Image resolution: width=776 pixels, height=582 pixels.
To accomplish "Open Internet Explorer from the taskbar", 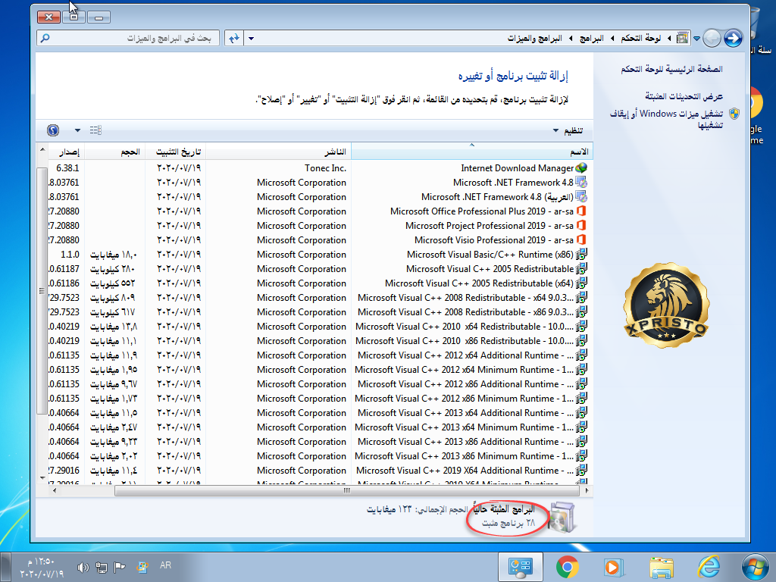I will coord(709,567).
